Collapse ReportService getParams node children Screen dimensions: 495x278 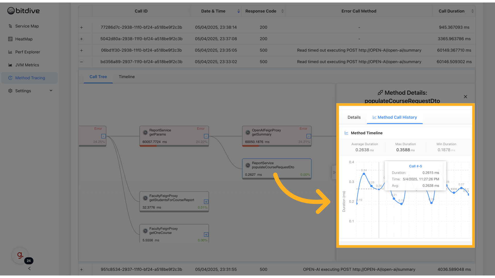(206, 136)
